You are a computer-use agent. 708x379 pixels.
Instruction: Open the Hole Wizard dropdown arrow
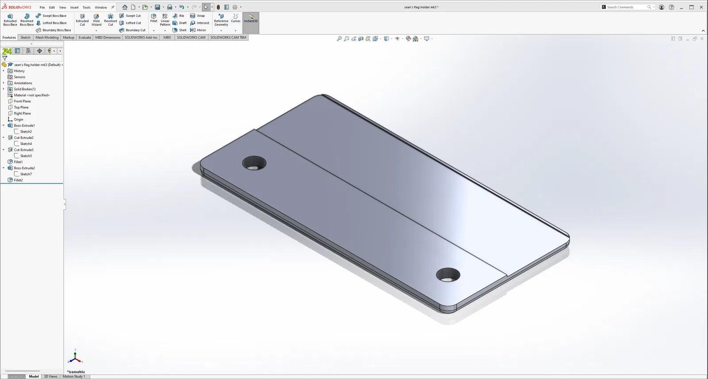tap(96, 31)
